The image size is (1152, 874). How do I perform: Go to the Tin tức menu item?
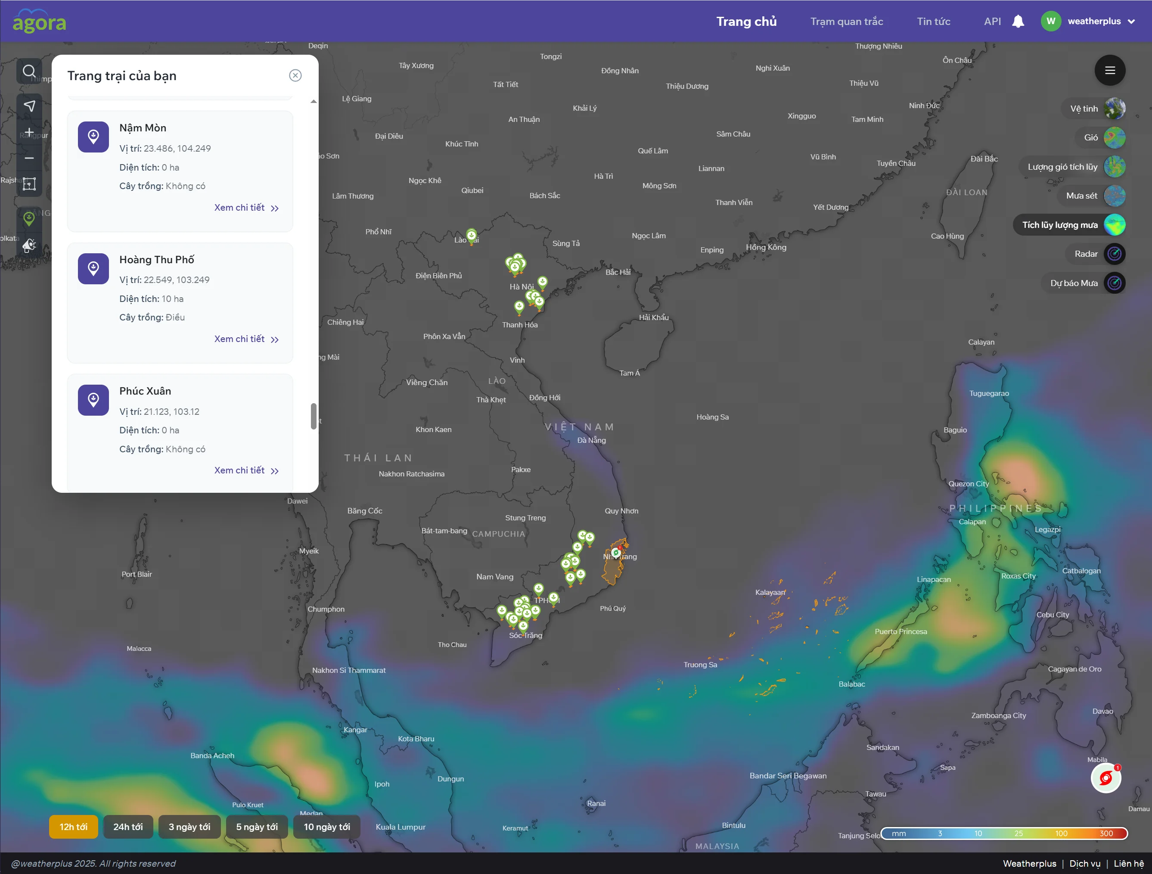(933, 22)
